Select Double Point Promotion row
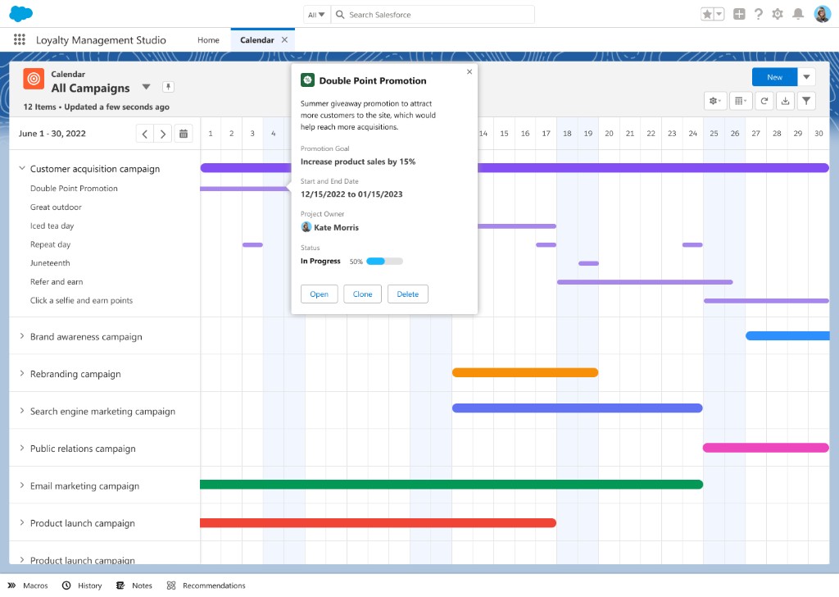839x597 pixels. (74, 189)
